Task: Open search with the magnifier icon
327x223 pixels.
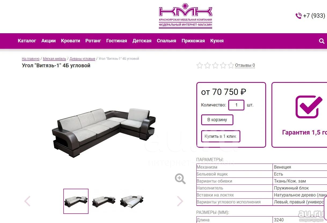Action: click(x=322, y=41)
